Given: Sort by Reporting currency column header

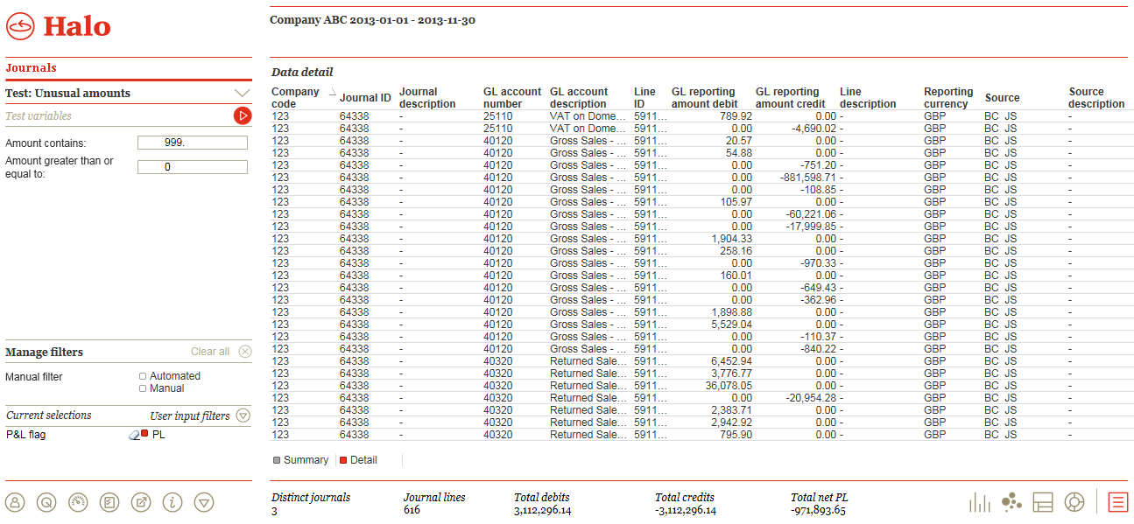Looking at the screenshot, I should (948, 98).
